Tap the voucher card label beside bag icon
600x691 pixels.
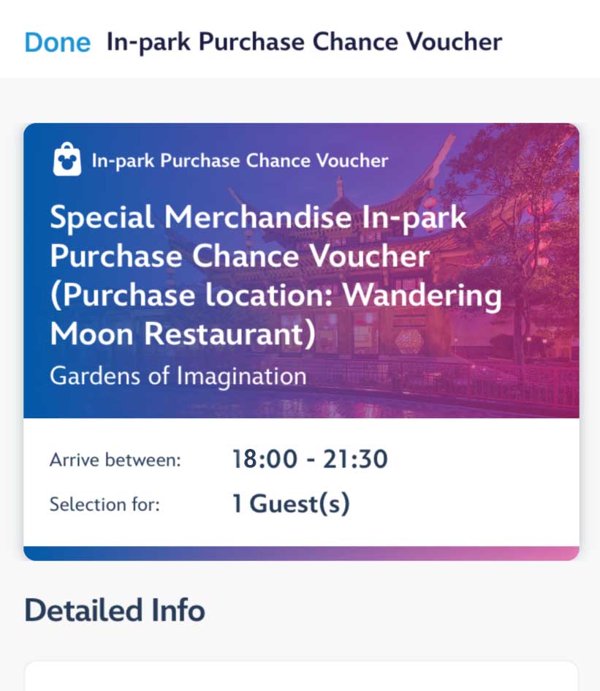(x=240, y=160)
